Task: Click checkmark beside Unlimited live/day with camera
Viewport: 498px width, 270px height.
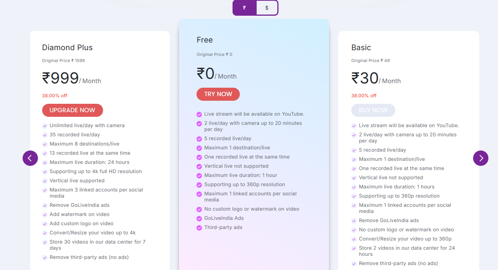Action: [x=45, y=126]
